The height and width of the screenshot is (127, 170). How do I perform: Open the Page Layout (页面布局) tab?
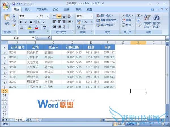41,10
